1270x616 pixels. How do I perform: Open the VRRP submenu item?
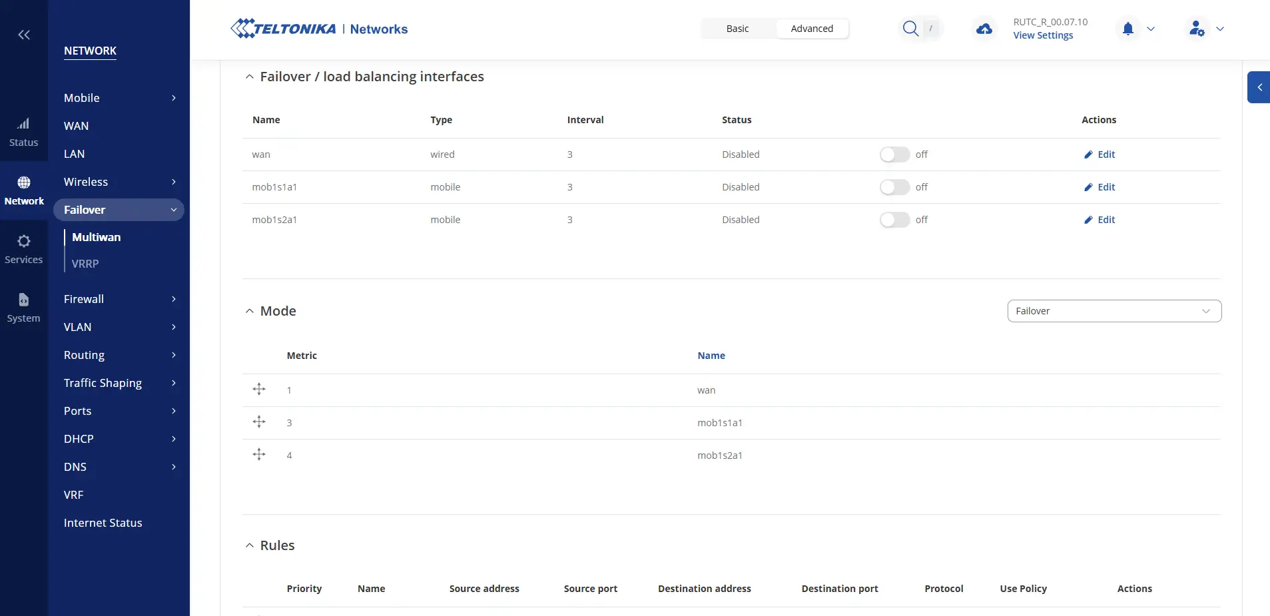tap(85, 264)
